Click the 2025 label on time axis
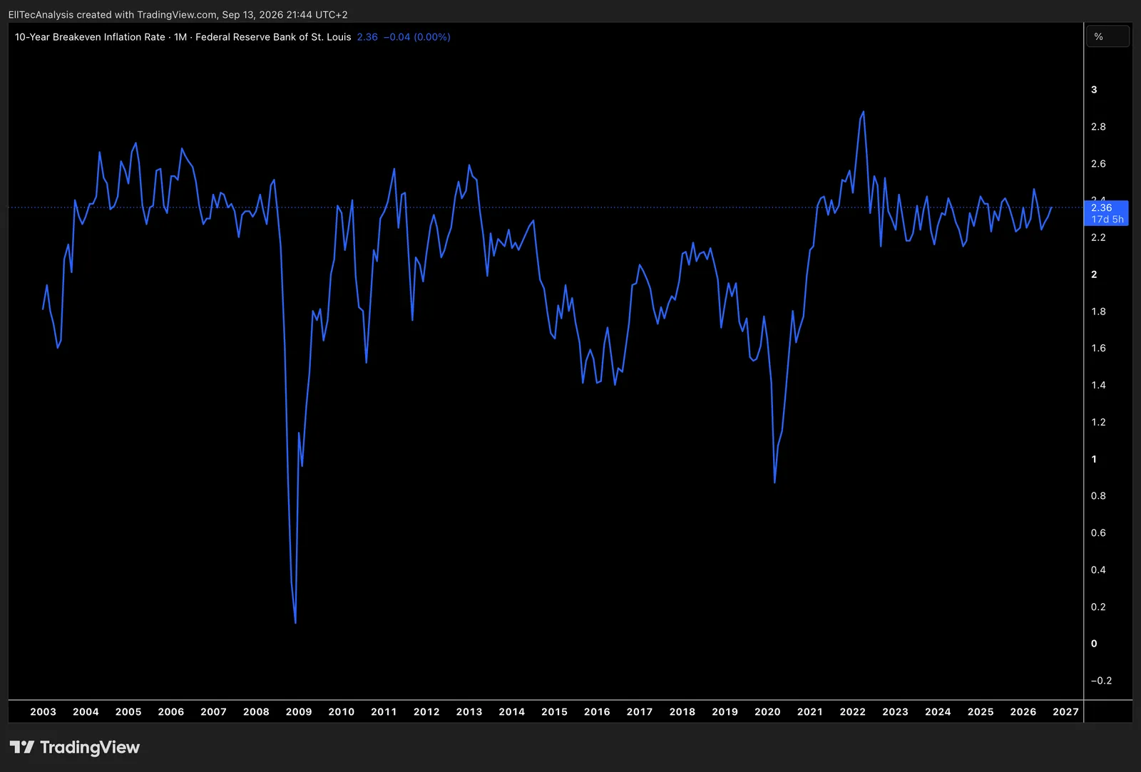1141x772 pixels. pyautogui.click(x=981, y=711)
